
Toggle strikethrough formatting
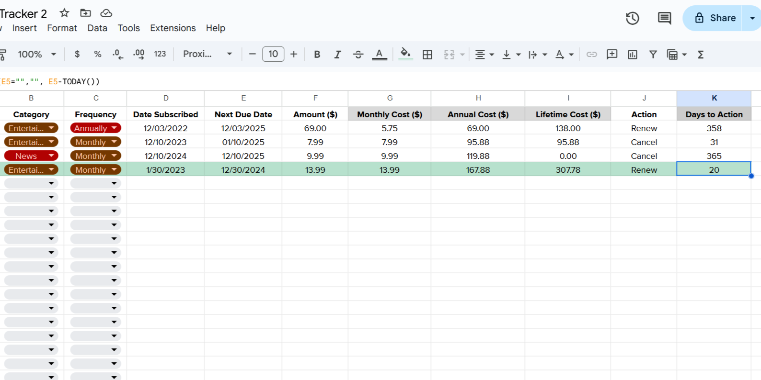coord(358,54)
